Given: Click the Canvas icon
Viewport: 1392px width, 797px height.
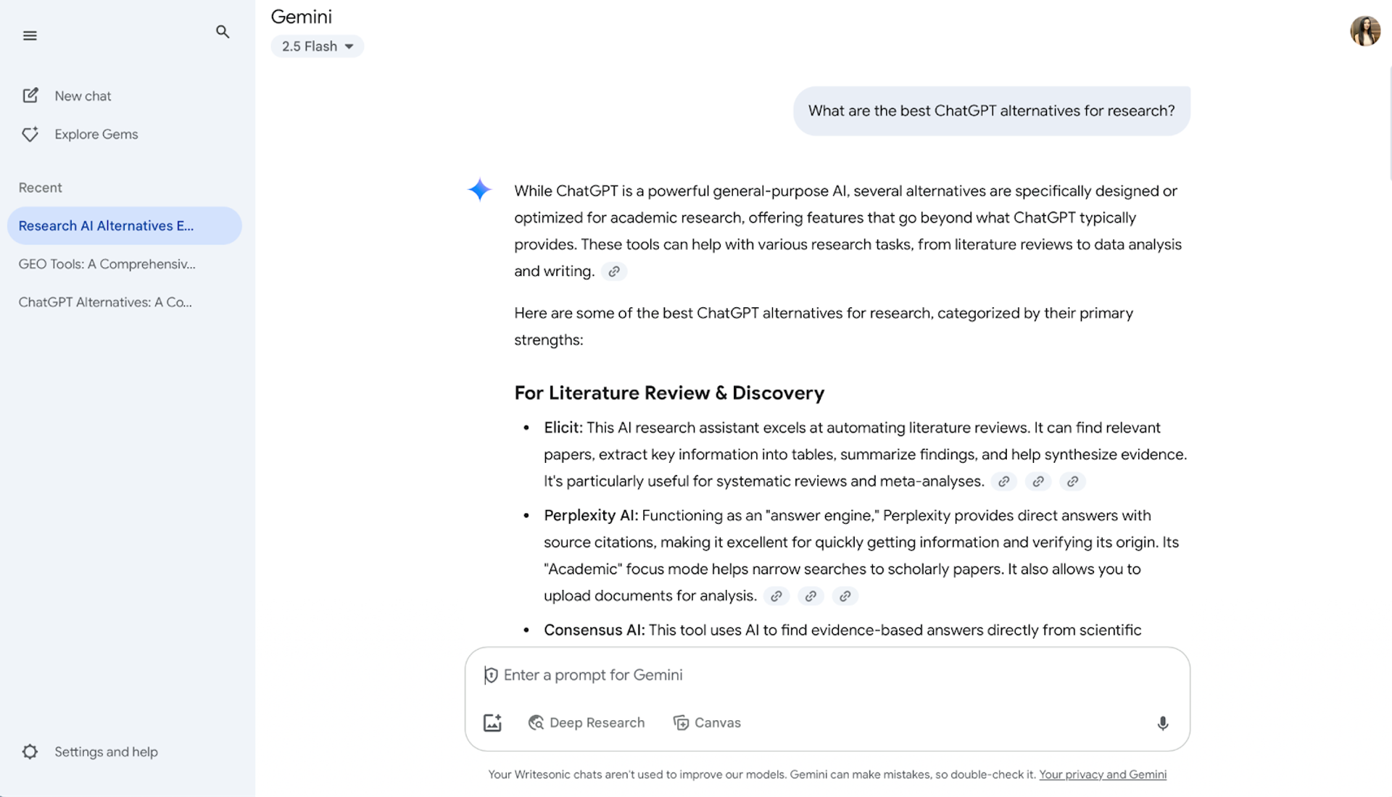Looking at the screenshot, I should click(681, 722).
